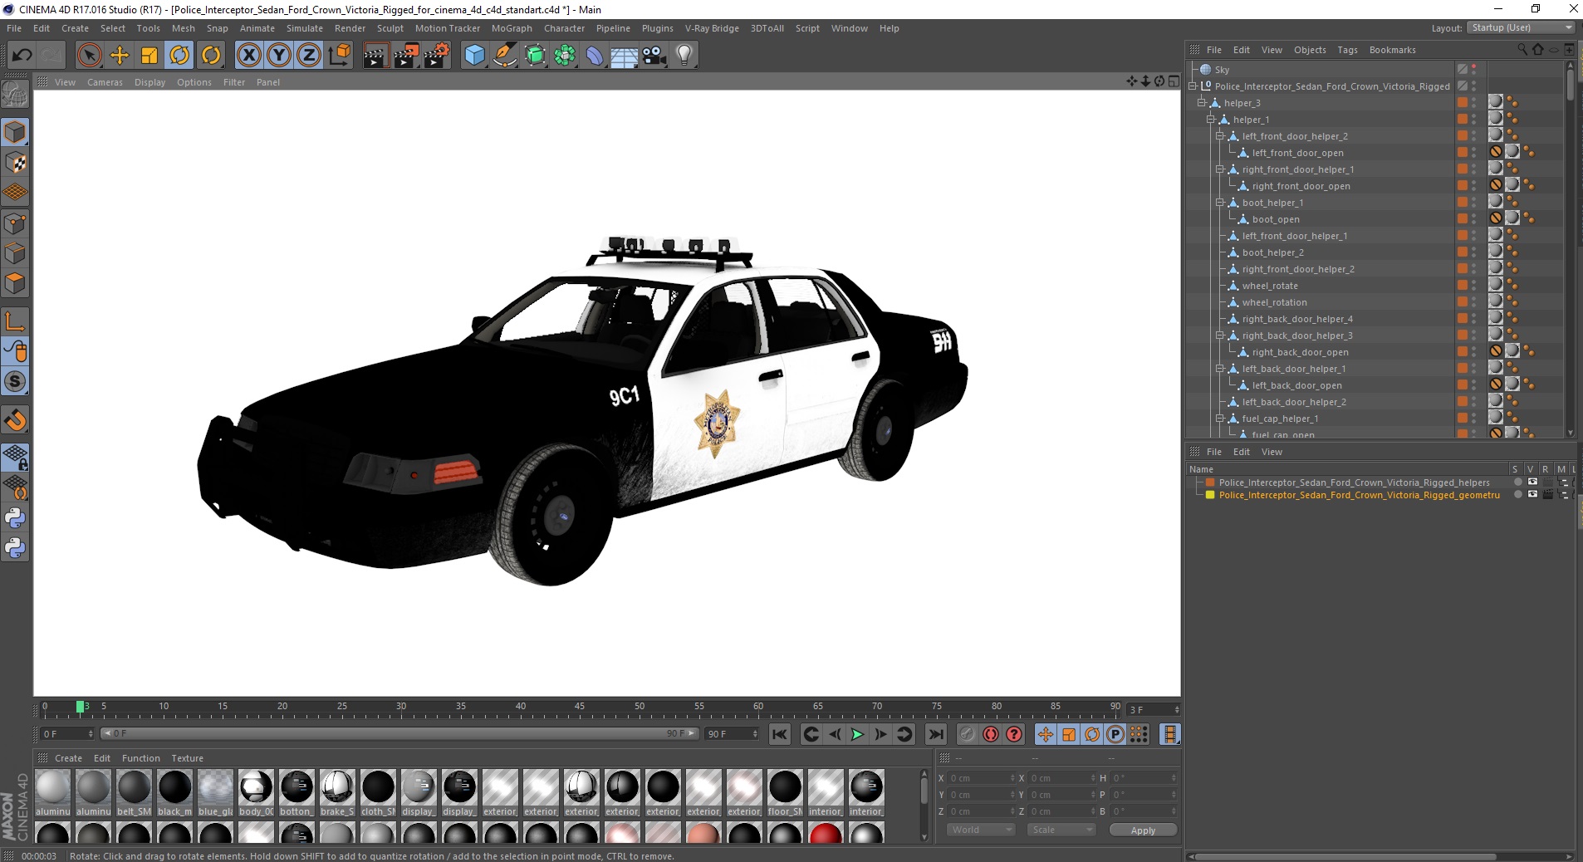
Task: Select the geometry layer name
Action: pyautogui.click(x=1359, y=495)
